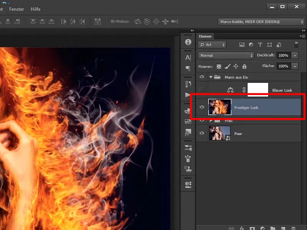Screen dimensions: 307x230
Task: Toggle lock position
Action: point(236,66)
